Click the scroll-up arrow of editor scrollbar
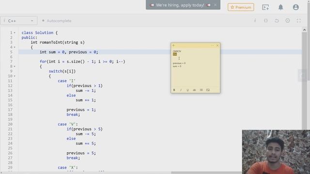Screen dimensions: 310x174 304,30
